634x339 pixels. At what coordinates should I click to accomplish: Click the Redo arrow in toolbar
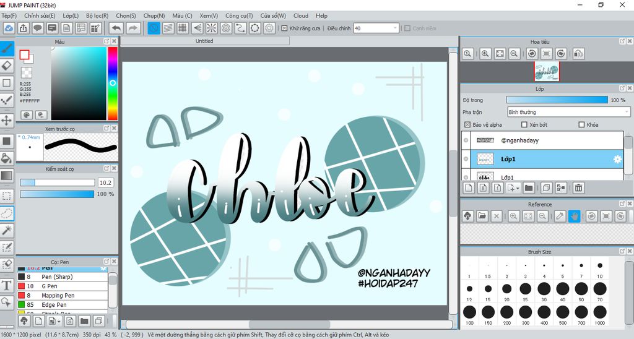point(133,28)
